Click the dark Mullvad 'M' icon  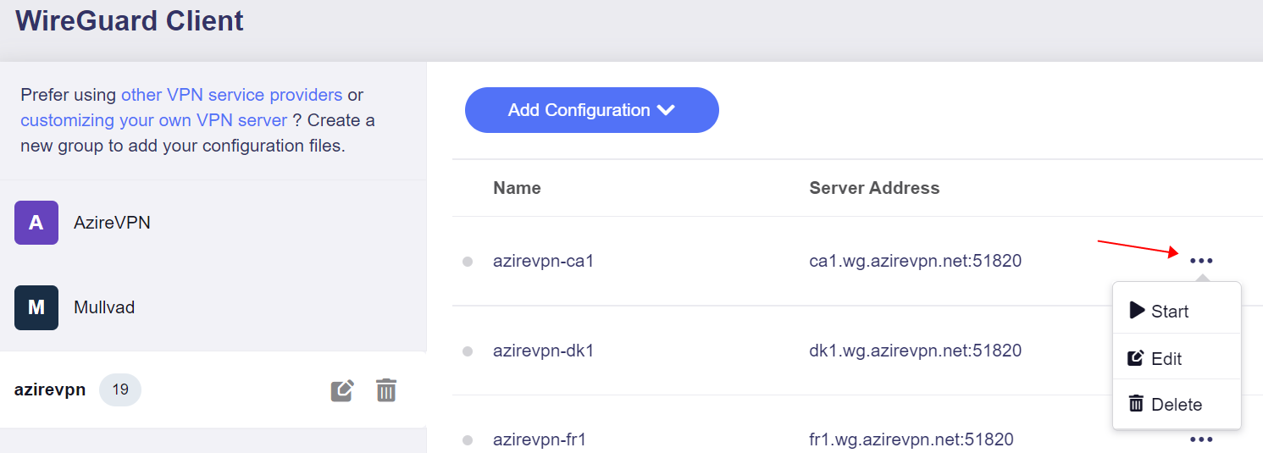coord(36,307)
